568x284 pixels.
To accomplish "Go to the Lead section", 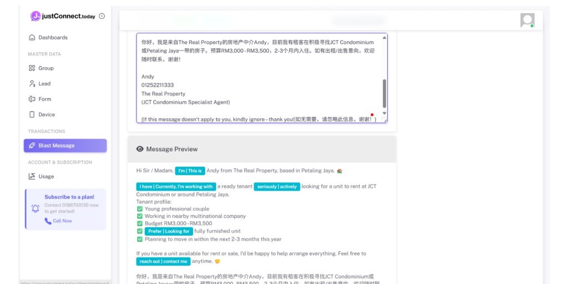I will point(44,84).
